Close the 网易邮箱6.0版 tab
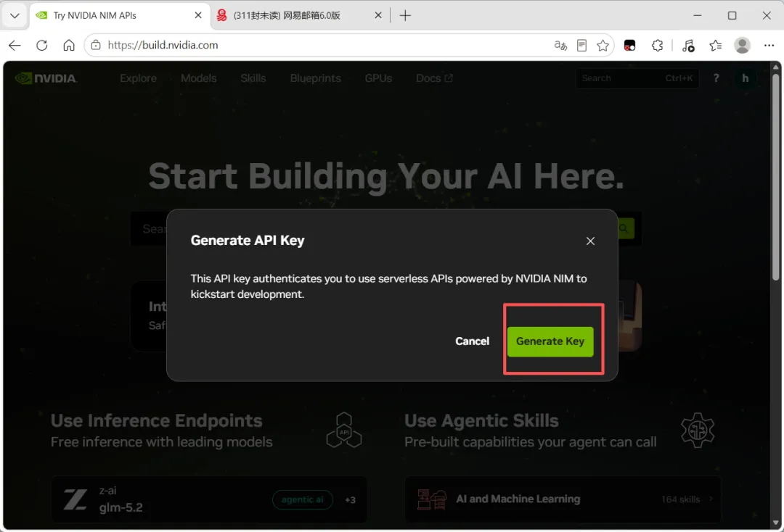Viewport: 784px width, 532px height. [x=378, y=15]
